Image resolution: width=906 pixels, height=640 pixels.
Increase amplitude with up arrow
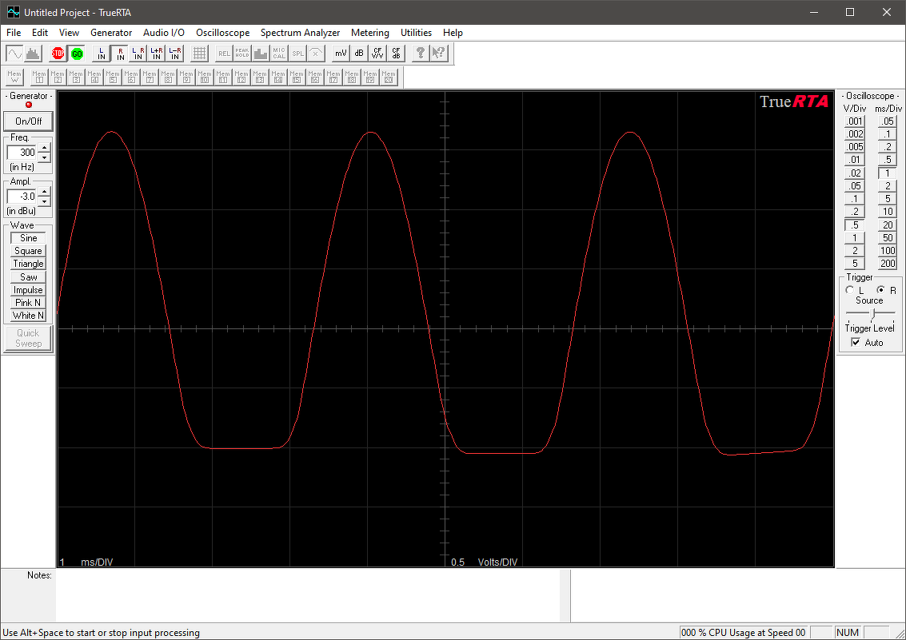45,191
